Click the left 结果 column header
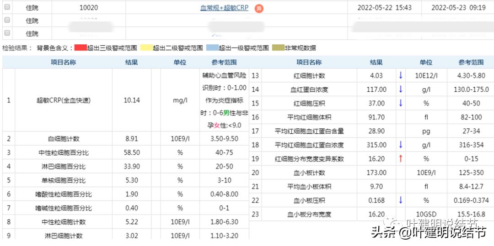 [x=131, y=62]
